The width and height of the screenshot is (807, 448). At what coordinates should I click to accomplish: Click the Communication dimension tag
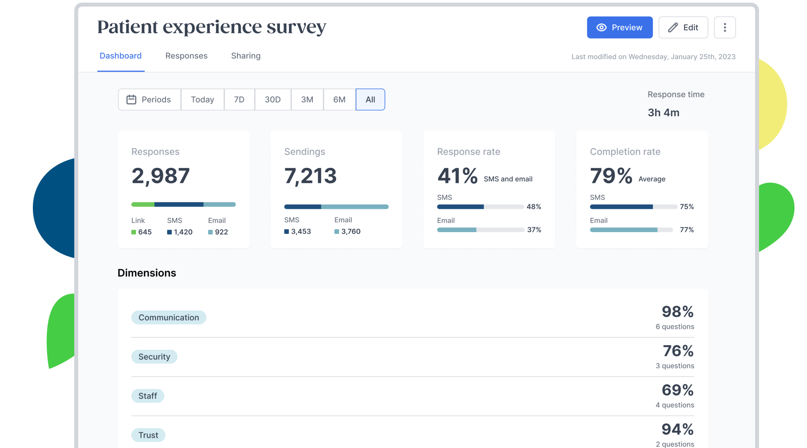pyautogui.click(x=169, y=317)
